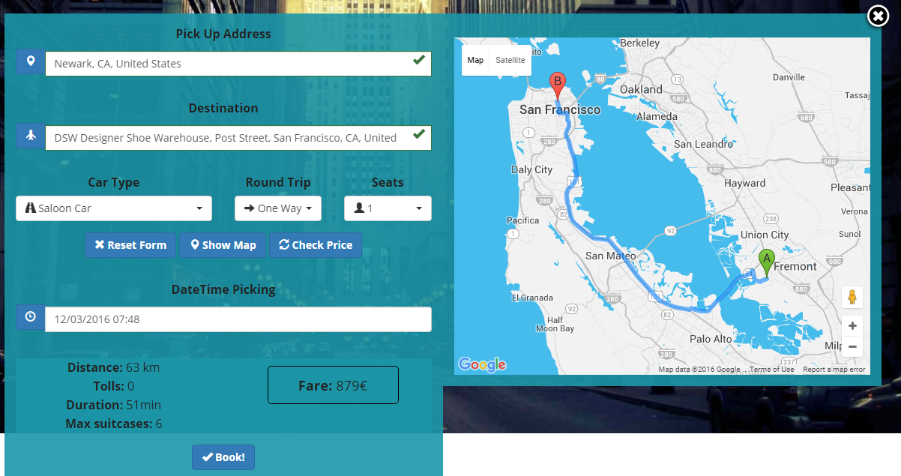Click the destination airplane icon

(31, 136)
